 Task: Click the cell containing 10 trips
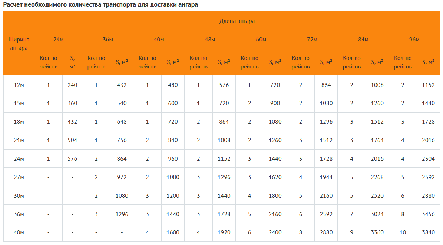403,232
